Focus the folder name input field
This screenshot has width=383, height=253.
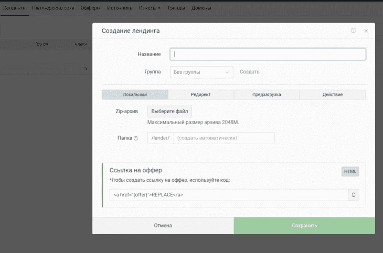click(x=224, y=138)
